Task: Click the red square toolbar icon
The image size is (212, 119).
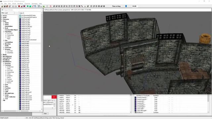Action: 19,6
